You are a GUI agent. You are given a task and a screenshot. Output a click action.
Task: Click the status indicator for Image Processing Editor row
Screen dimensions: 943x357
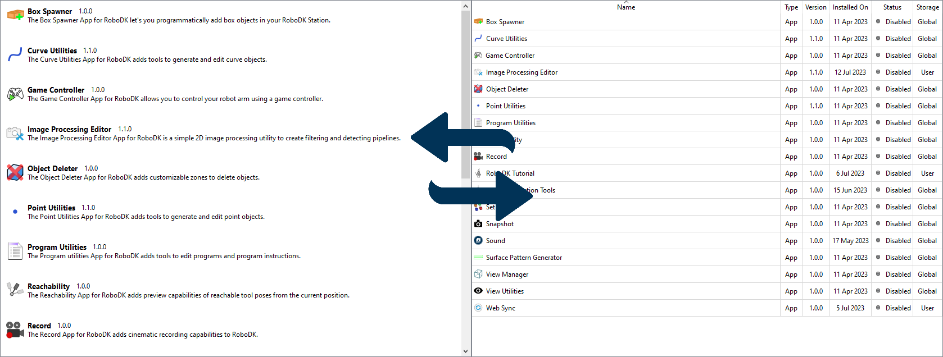click(878, 72)
